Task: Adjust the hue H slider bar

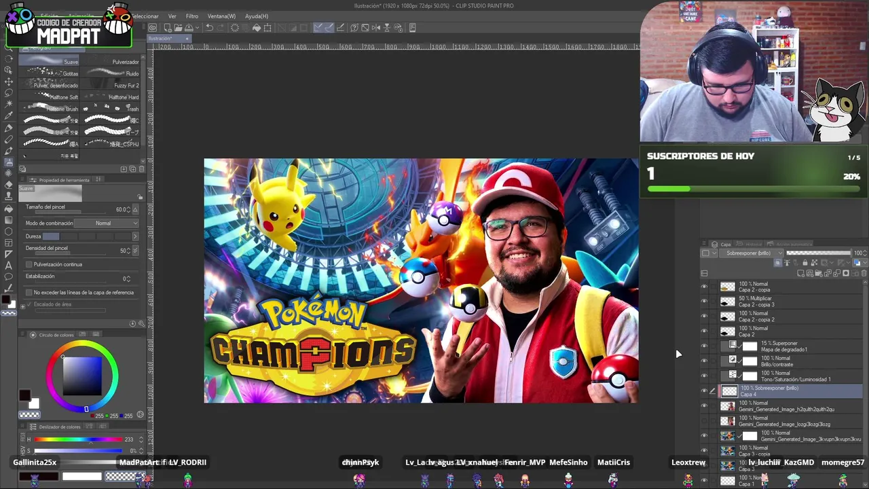Action: pyautogui.click(x=78, y=439)
